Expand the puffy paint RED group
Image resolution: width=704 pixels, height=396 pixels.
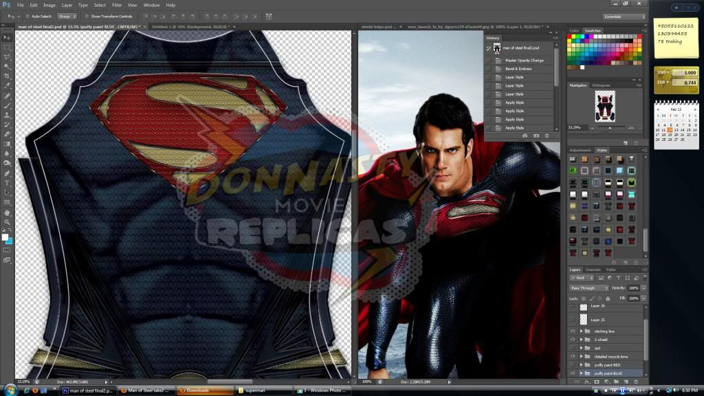(582, 365)
